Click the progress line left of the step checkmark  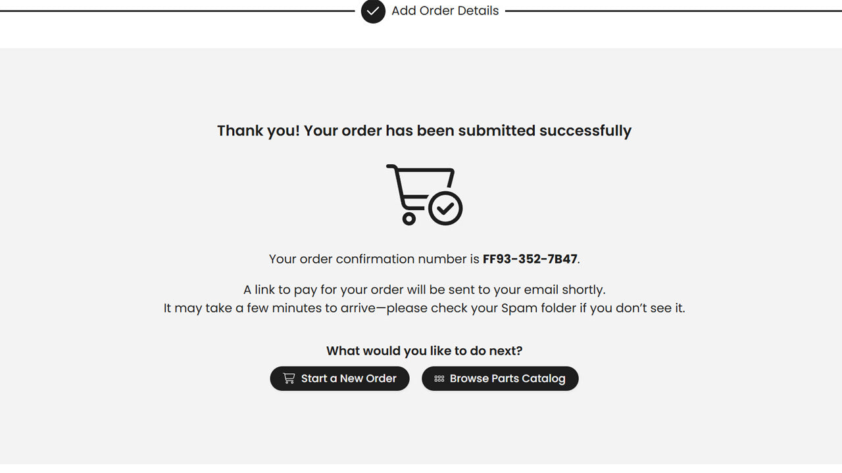[x=178, y=11]
